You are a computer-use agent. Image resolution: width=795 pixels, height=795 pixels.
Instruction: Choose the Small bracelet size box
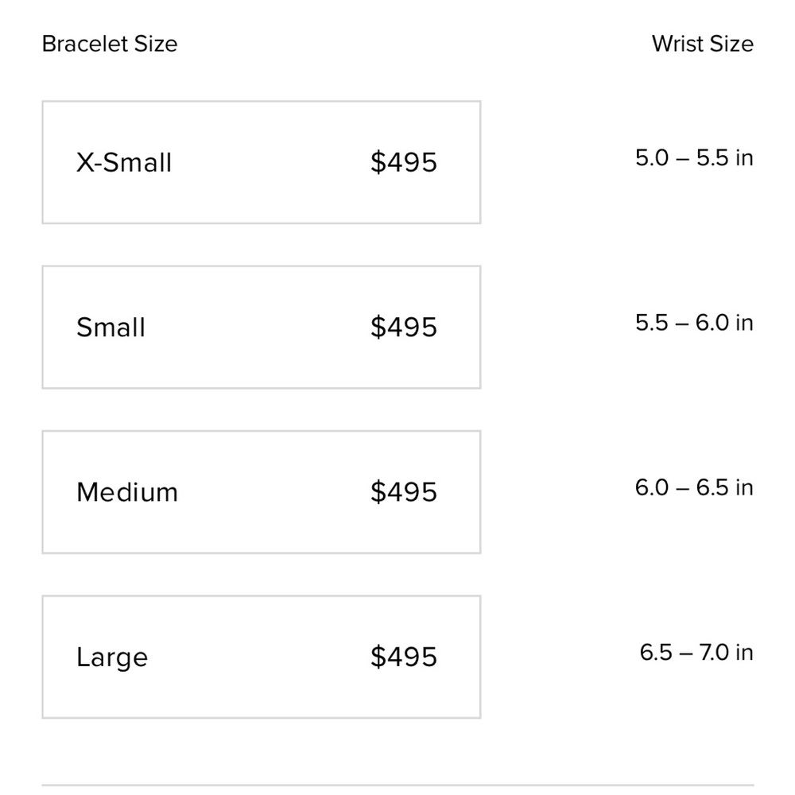261,327
